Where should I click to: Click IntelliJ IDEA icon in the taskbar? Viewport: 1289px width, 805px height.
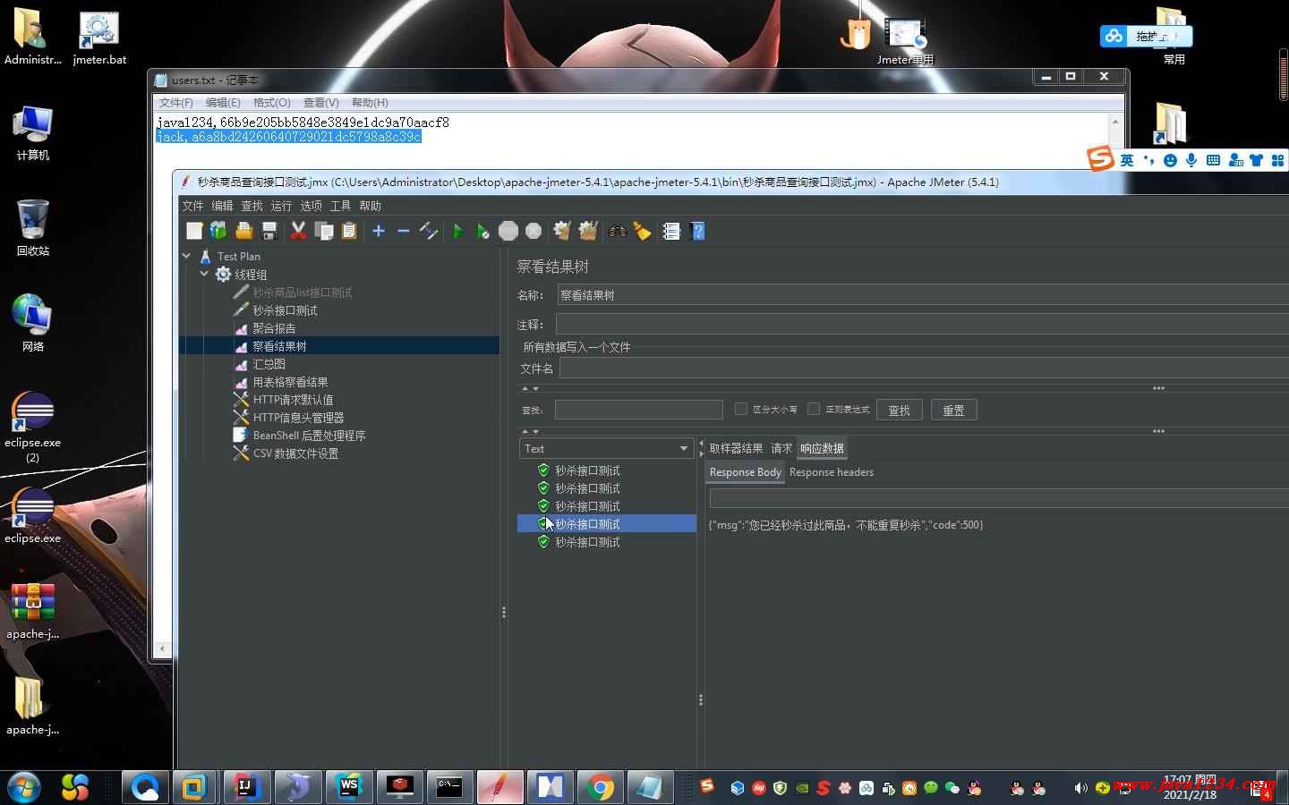[x=246, y=787]
